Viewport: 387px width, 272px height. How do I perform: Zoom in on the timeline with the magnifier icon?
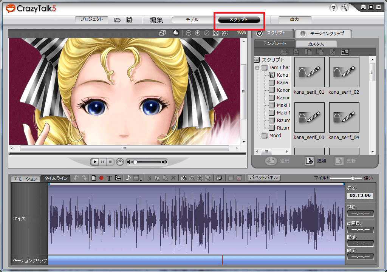point(184,178)
